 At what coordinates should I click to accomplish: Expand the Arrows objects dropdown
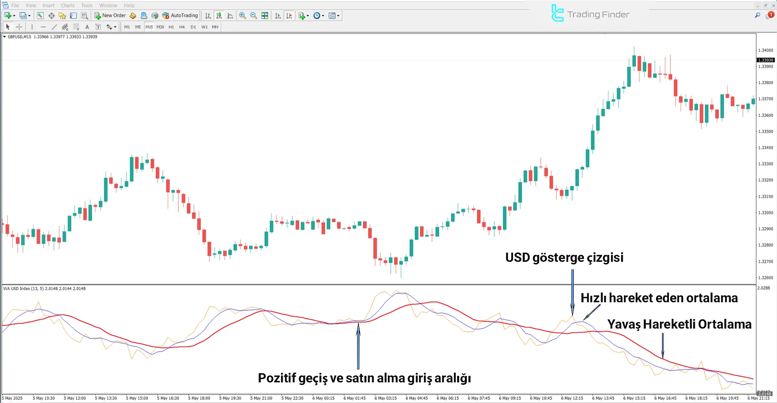pos(115,27)
